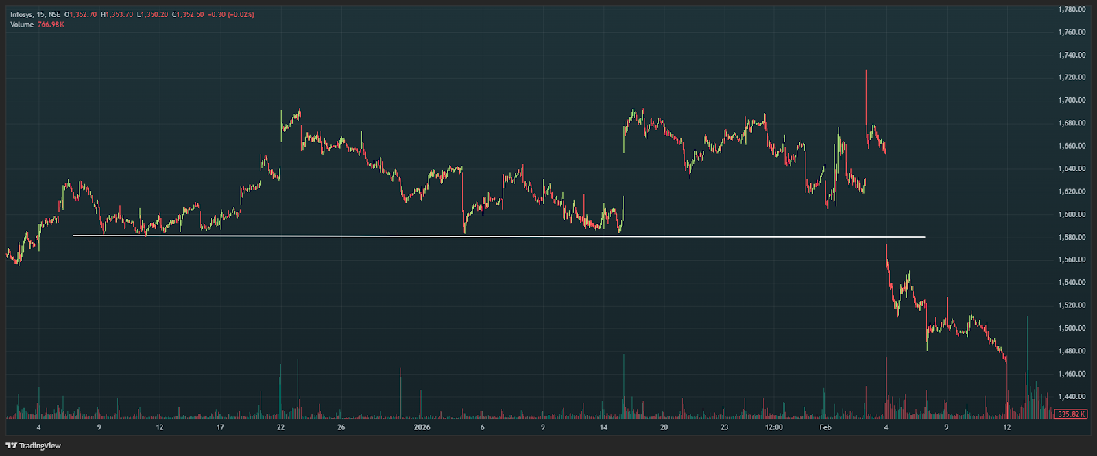Click the 766.98K volume value
The image size is (1097, 456).
[x=51, y=25]
